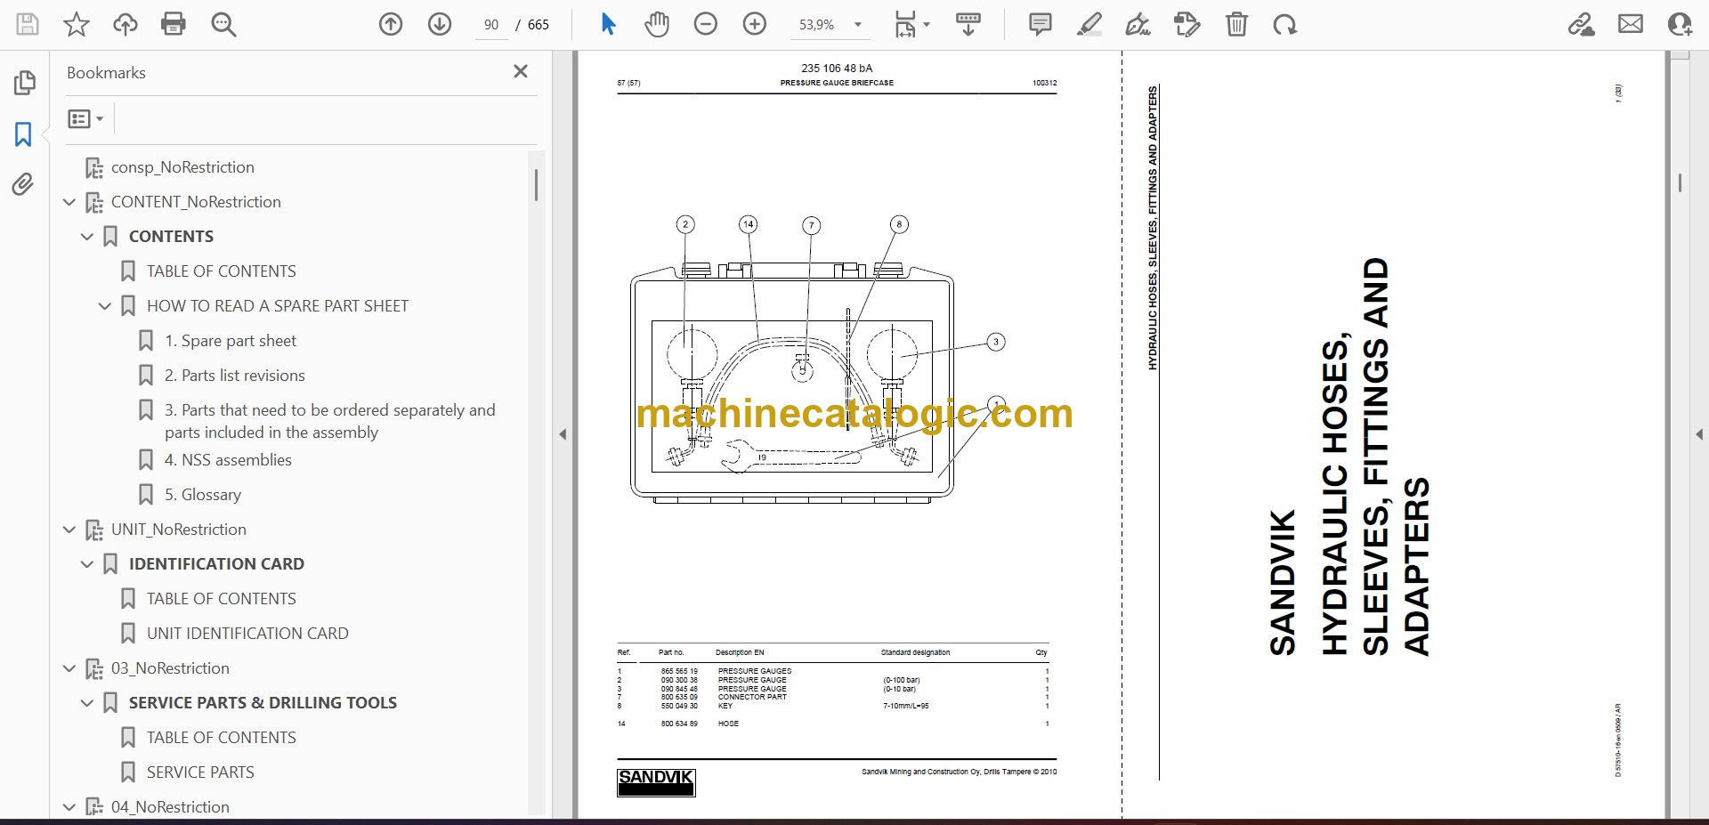Viewport: 1709px width, 825px height.
Task: Click the stamp tool icon
Action: [x=1187, y=24]
